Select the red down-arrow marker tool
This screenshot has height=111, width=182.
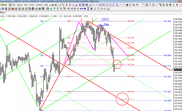coord(66,5)
